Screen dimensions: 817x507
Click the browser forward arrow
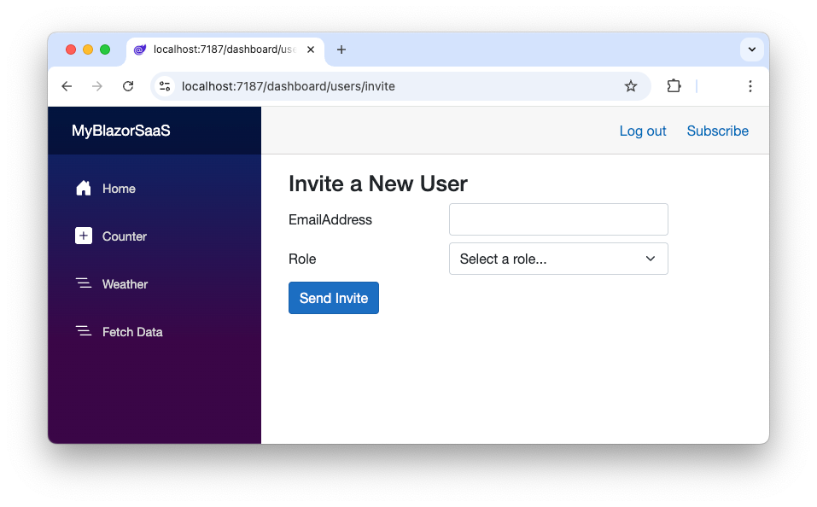tap(97, 86)
